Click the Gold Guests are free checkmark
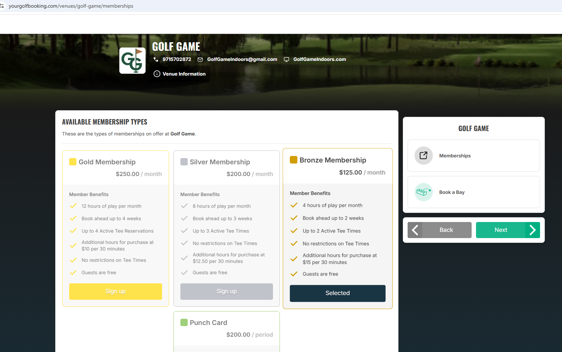Screen dimensions: 562x352 [73, 272]
